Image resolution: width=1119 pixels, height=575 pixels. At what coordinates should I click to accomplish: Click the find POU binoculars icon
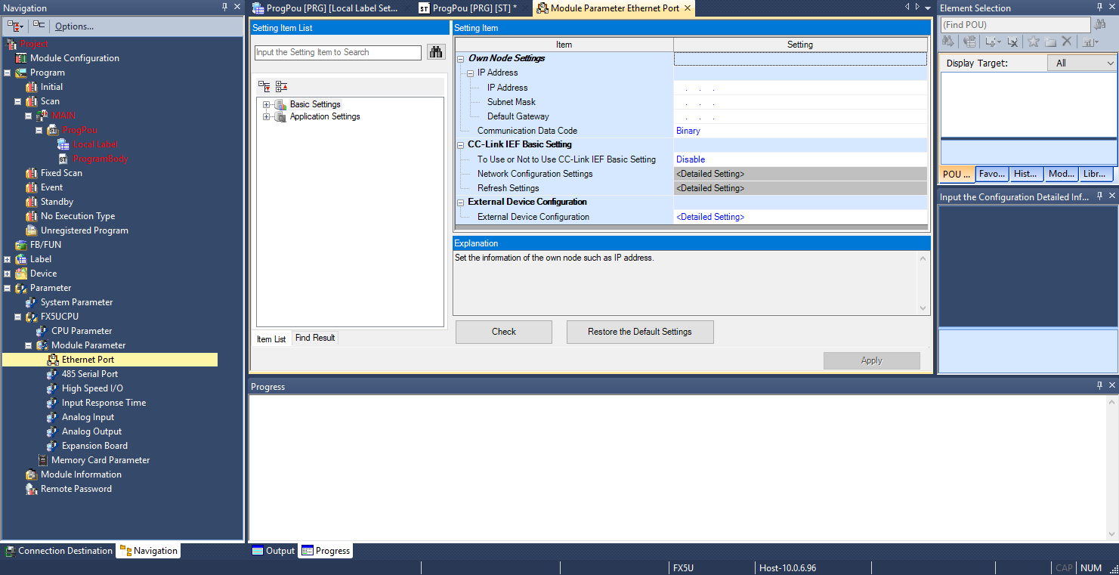click(x=1100, y=25)
